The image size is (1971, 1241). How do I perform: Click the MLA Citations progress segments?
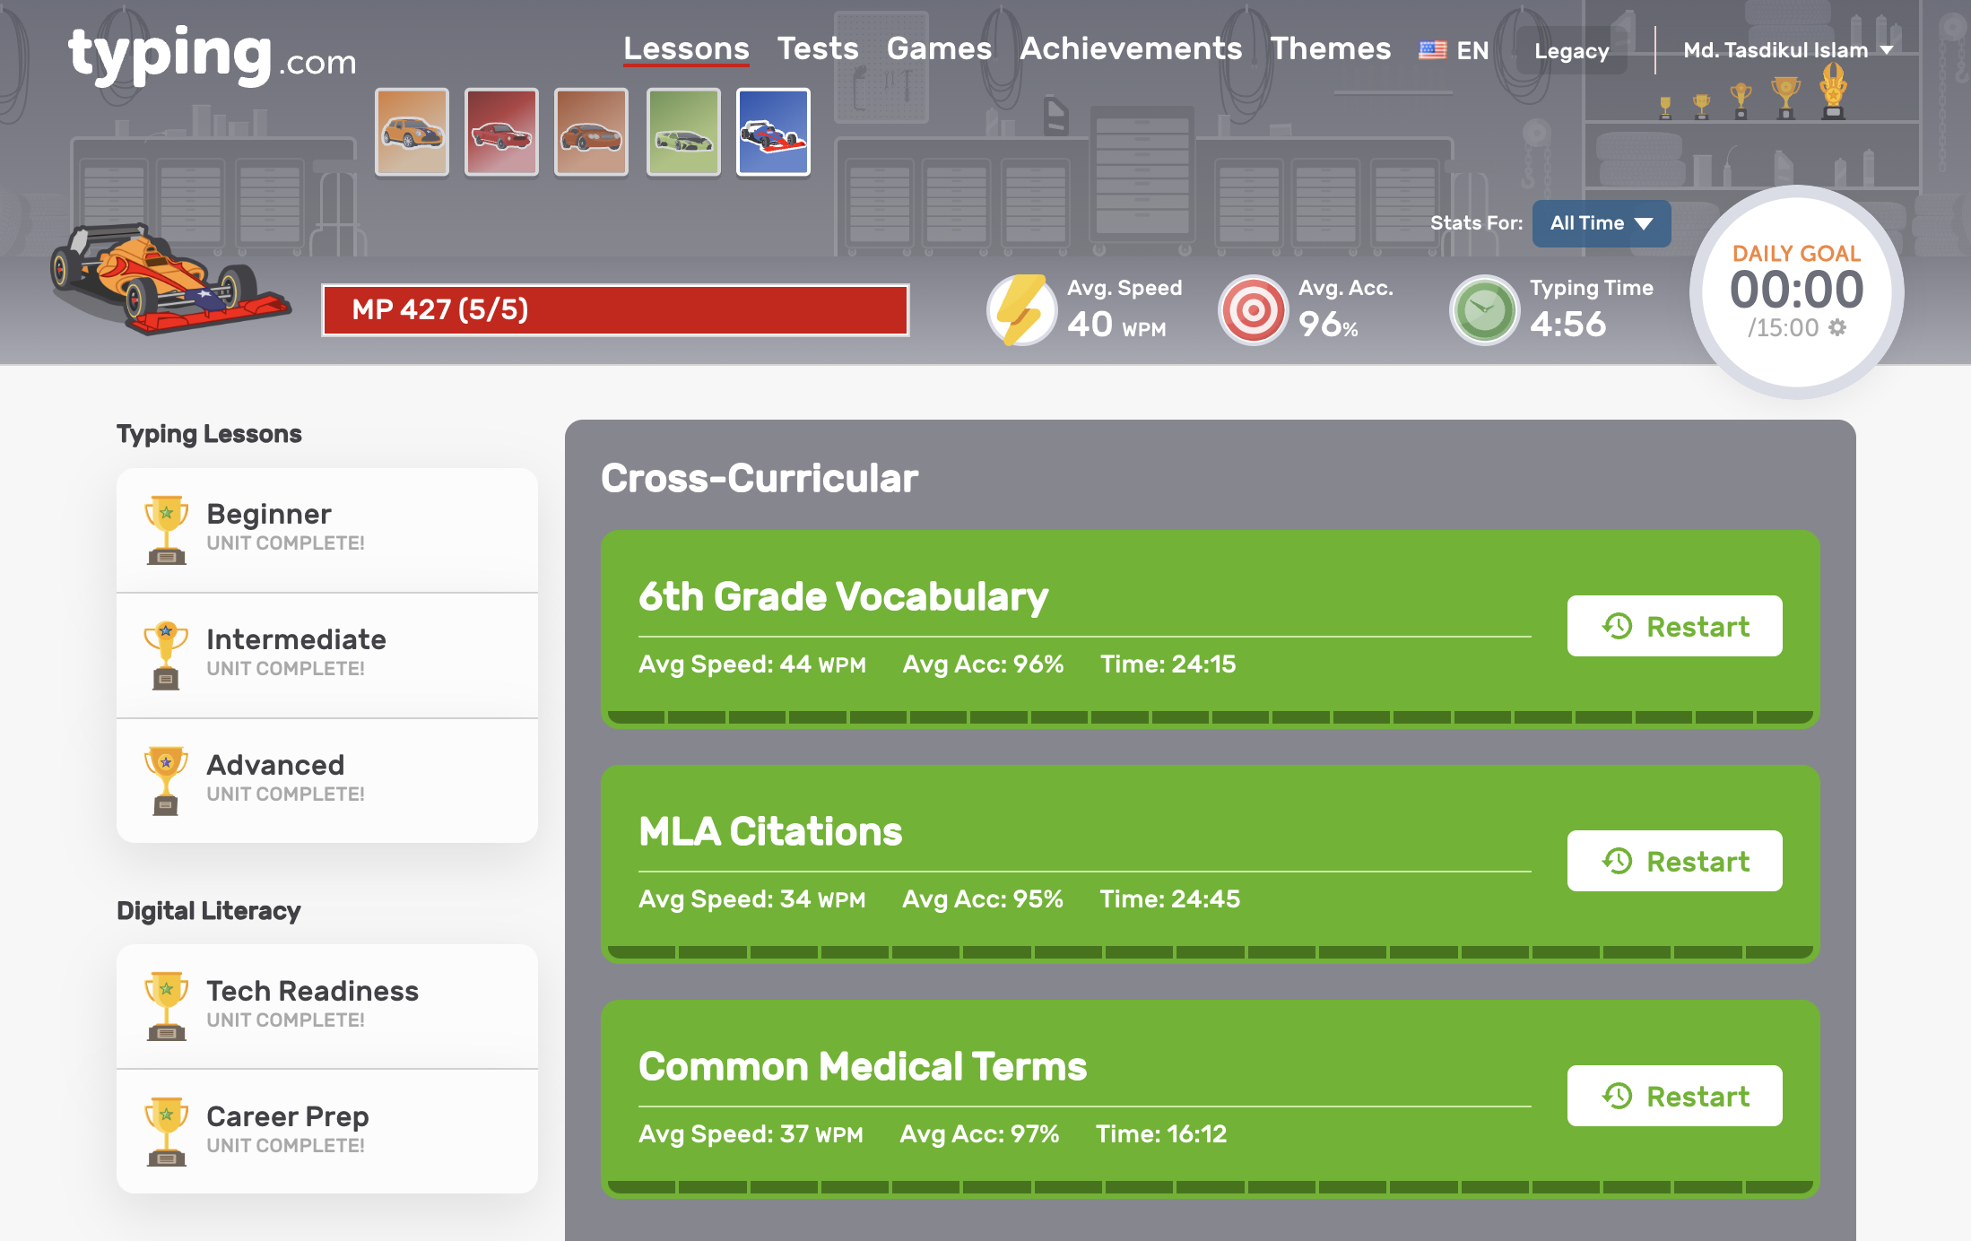coord(1211,952)
